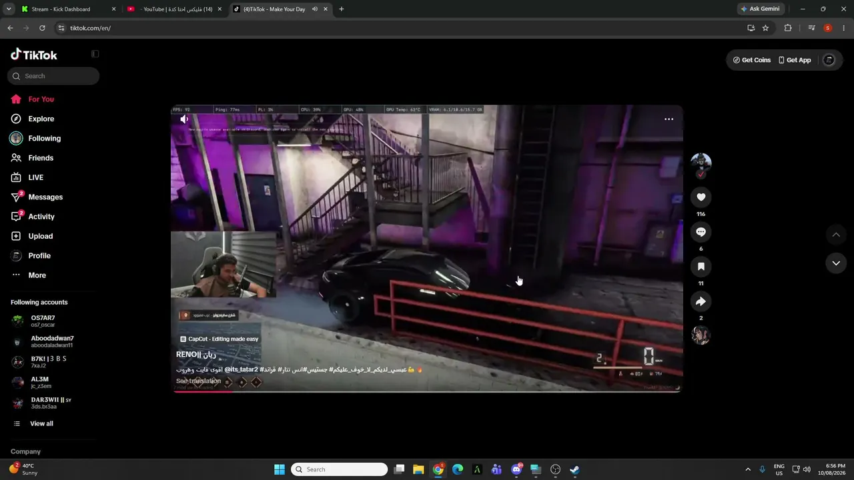Collapse the TikTok sidebar panel

coord(95,54)
